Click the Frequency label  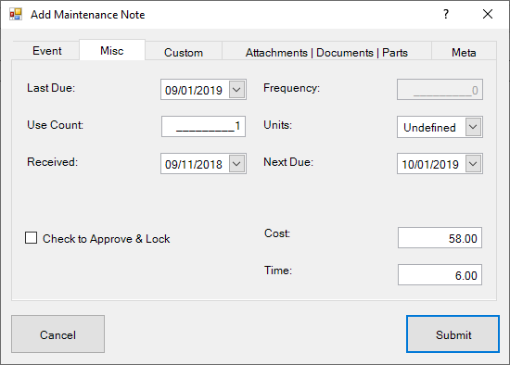(292, 88)
